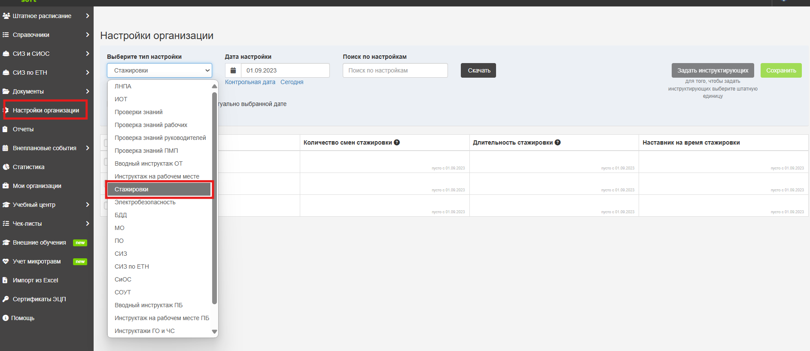Screen dimensions: 810x351
Task: Click help icon next to Количество смен стажировки
Action: [x=397, y=142]
